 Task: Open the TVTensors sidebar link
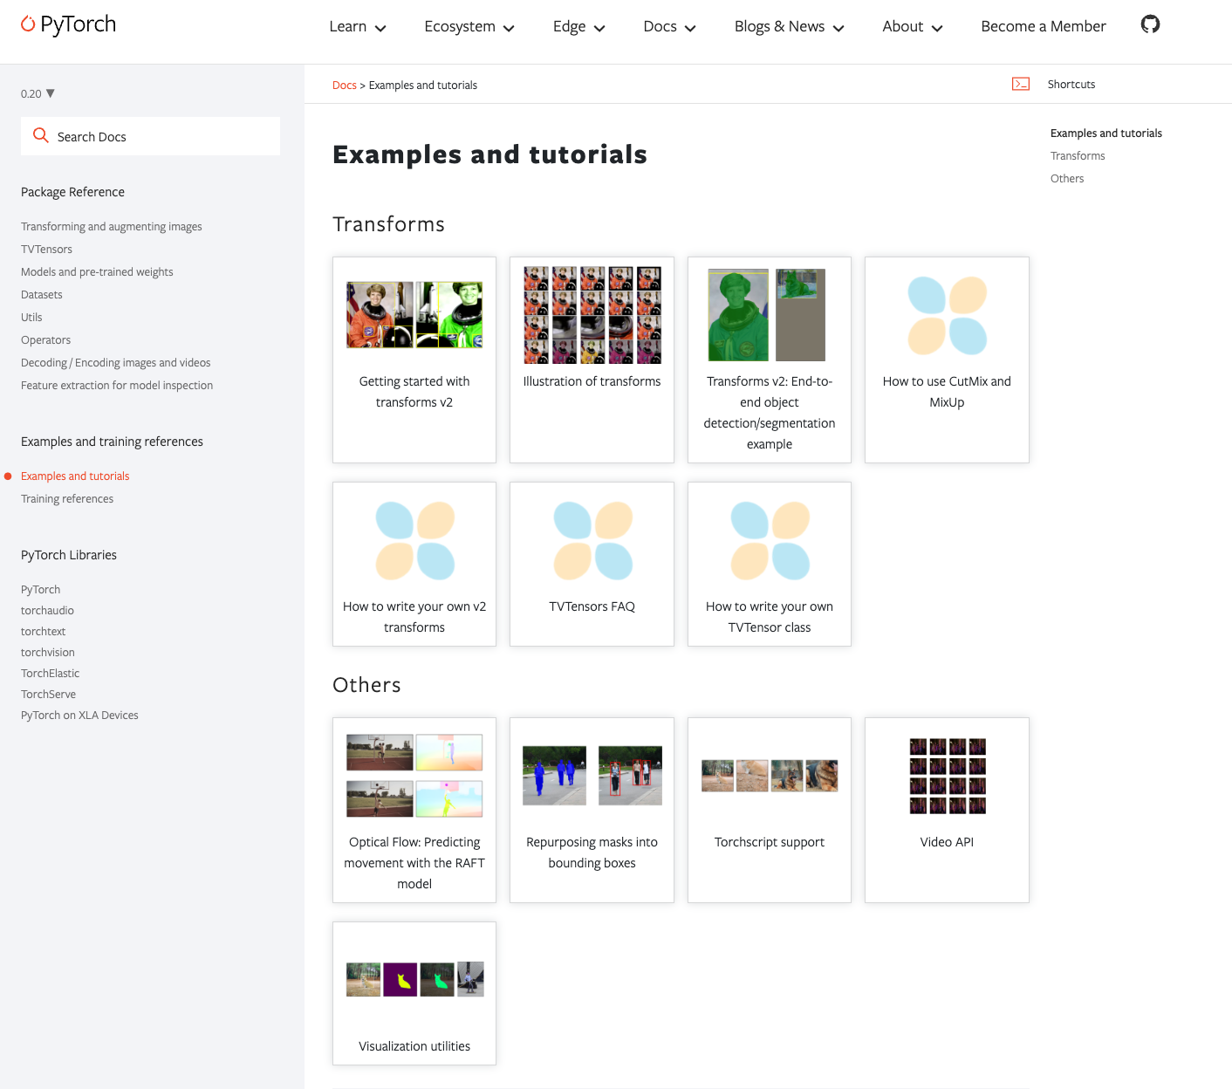point(46,250)
